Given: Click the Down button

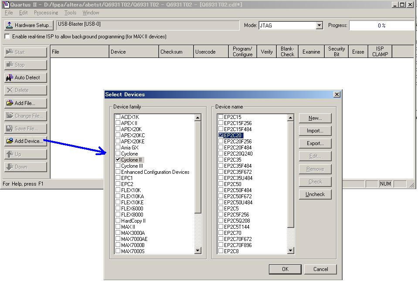Looking at the screenshot, I should click(26, 167).
